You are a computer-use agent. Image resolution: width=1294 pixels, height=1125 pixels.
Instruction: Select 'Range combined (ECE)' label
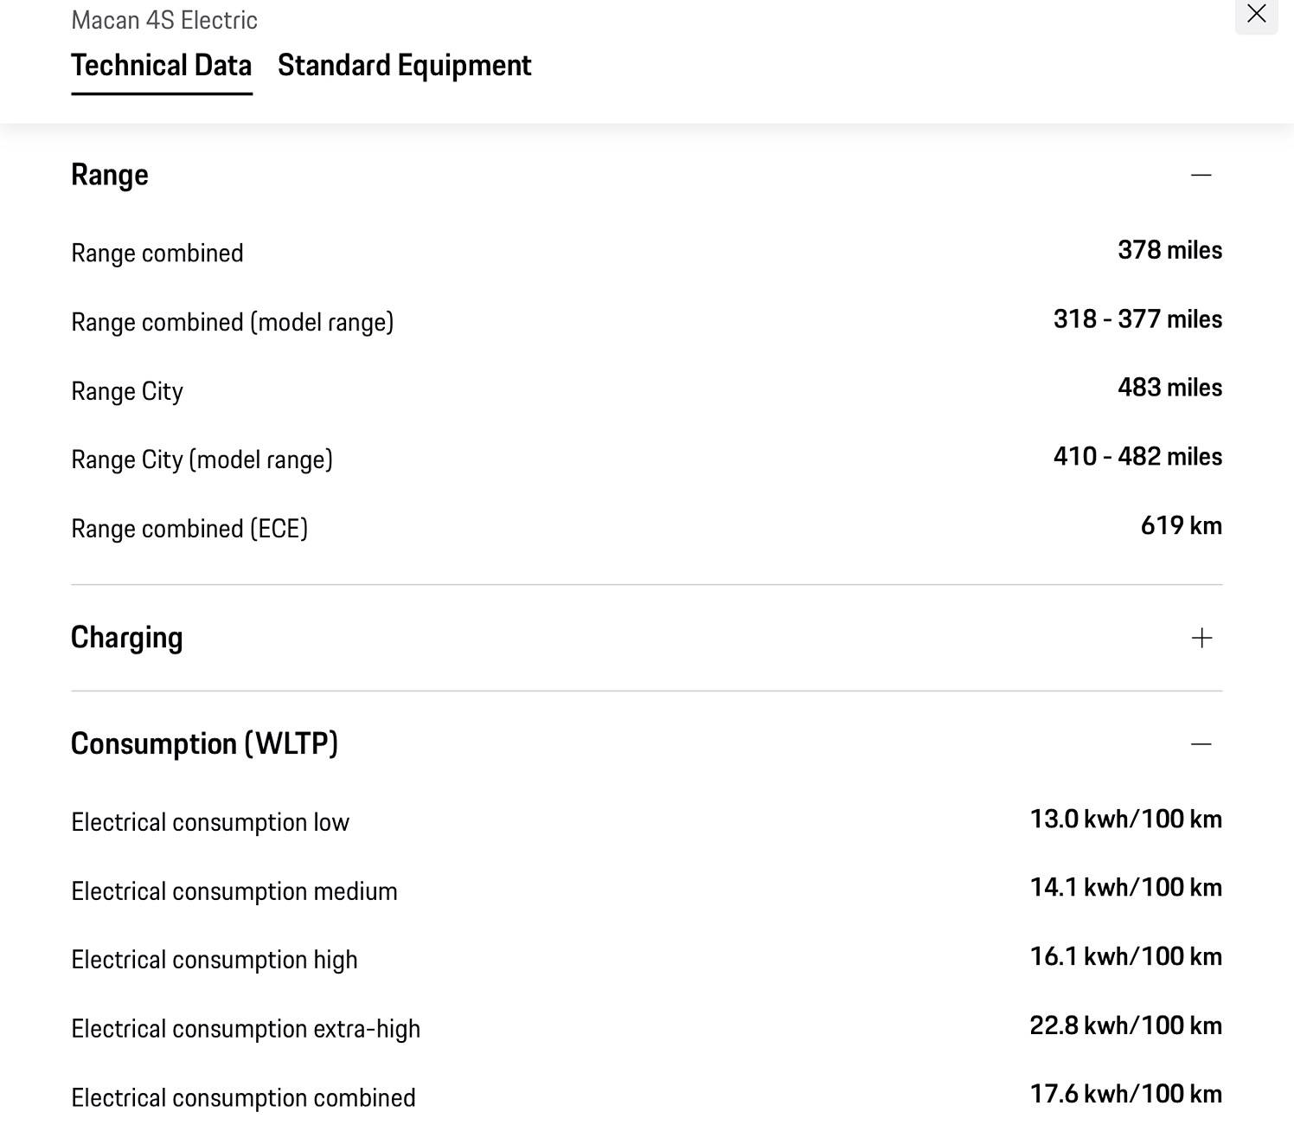point(189,529)
